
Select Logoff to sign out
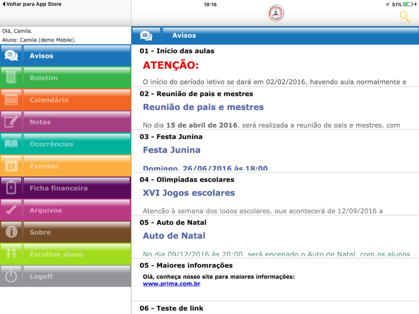click(x=65, y=276)
